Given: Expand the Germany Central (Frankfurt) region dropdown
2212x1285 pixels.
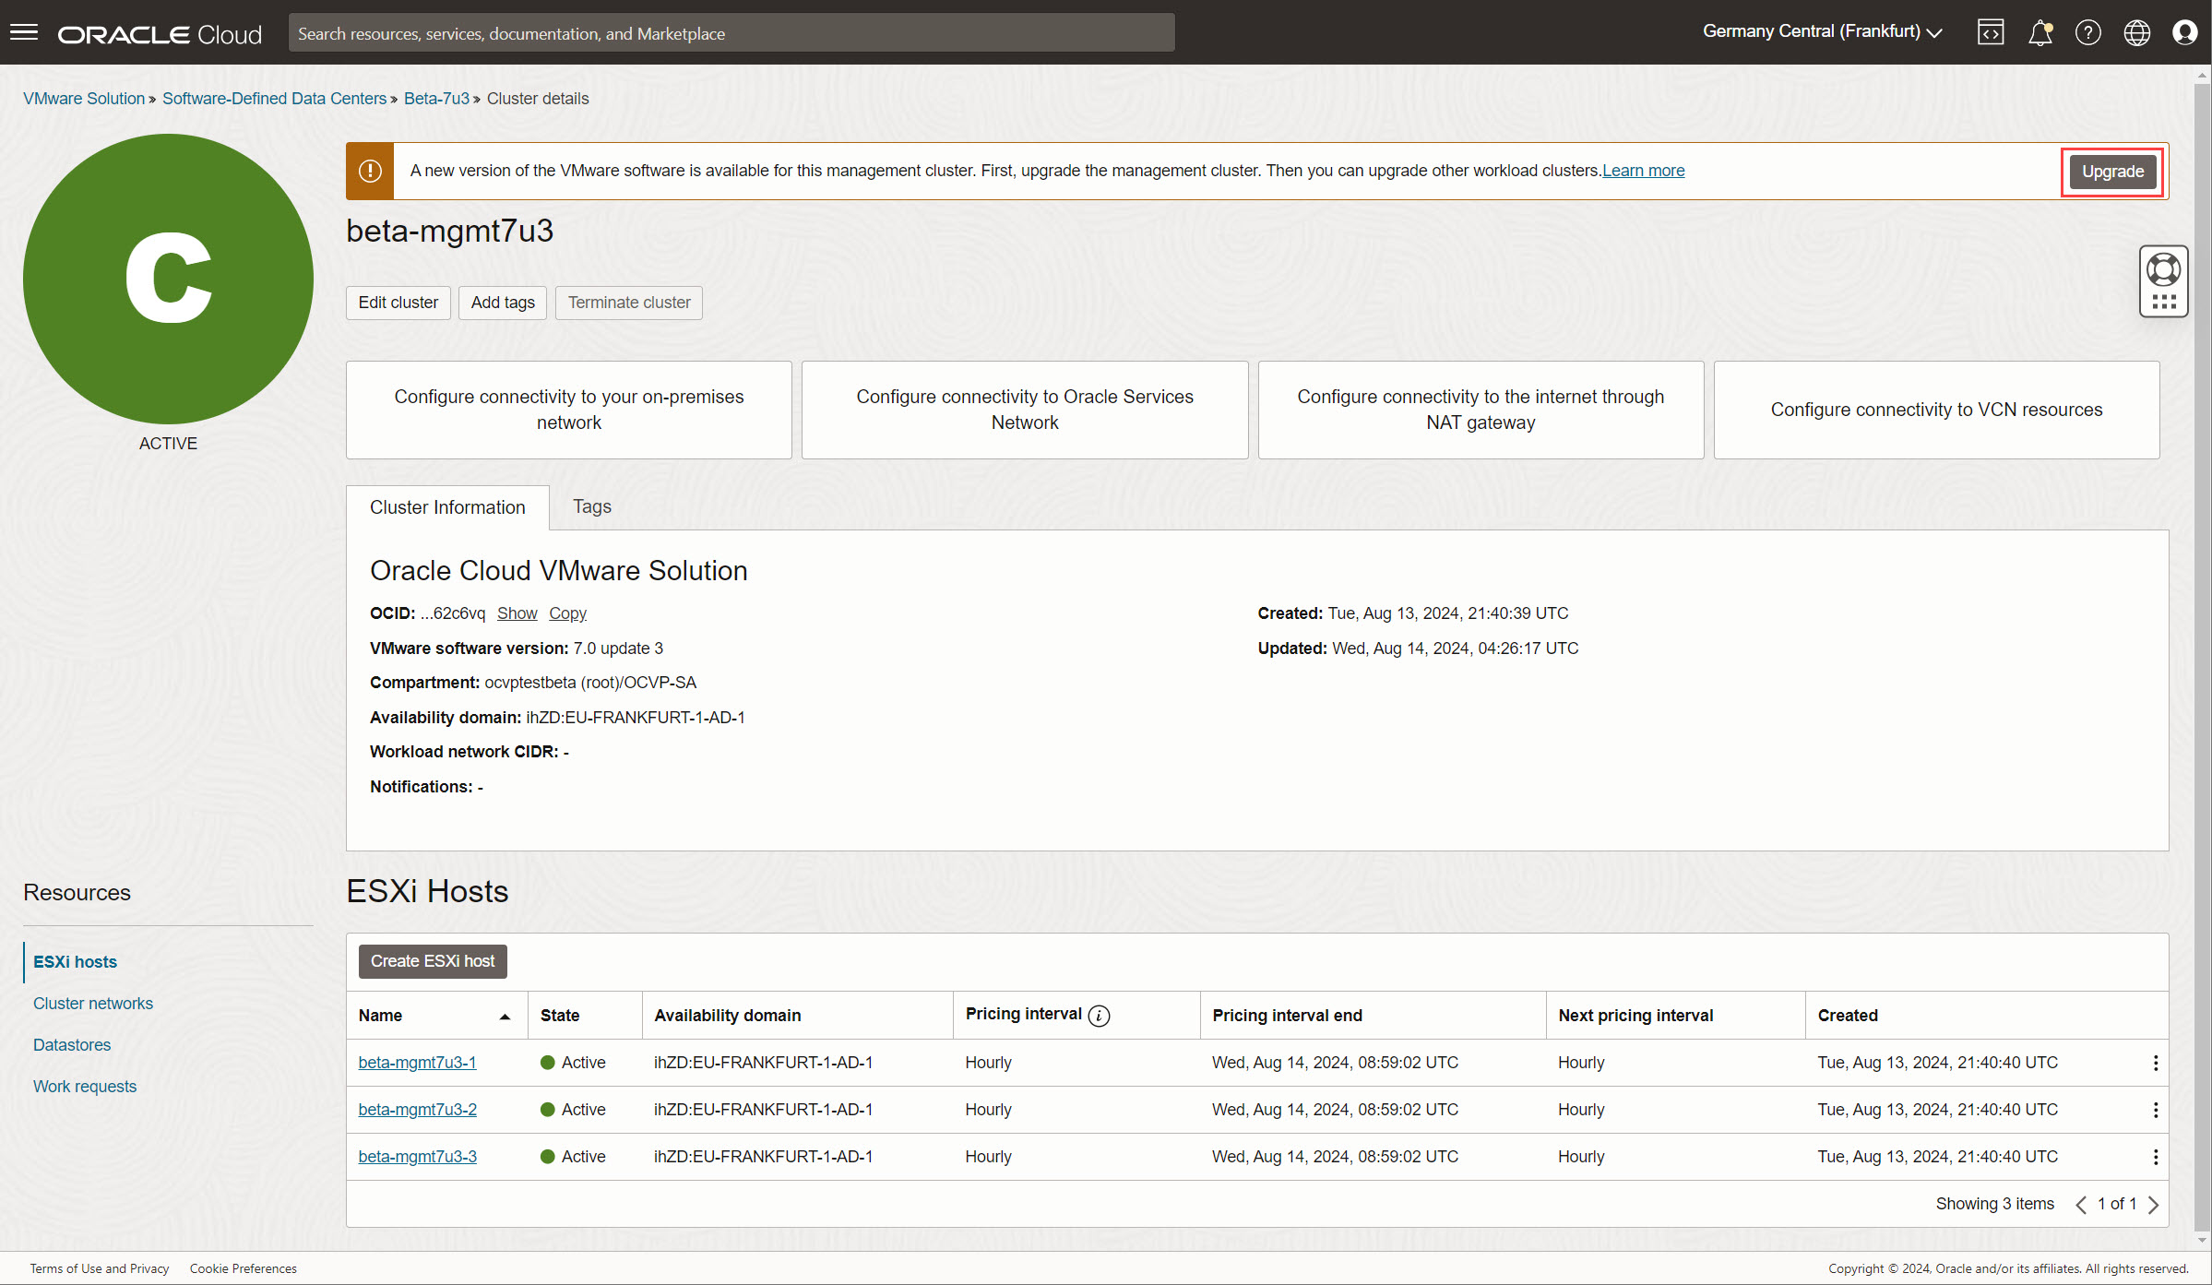Looking at the screenshot, I should 1822,31.
